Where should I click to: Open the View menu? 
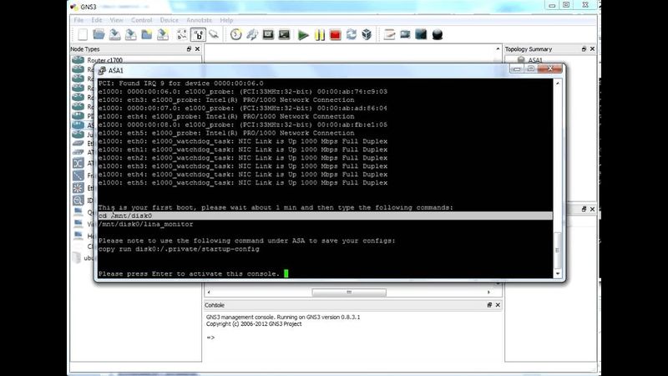[x=116, y=20]
